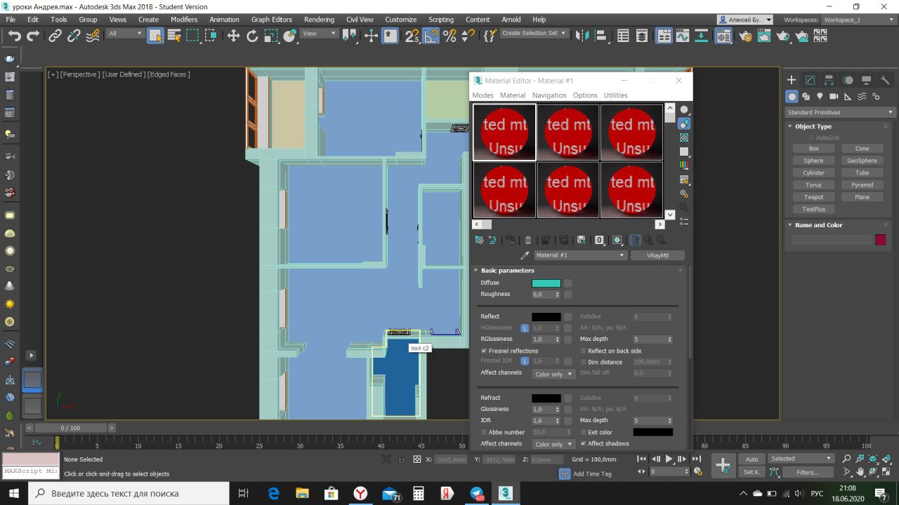
Task: Select the Select and Link tool
Action: [x=55, y=36]
